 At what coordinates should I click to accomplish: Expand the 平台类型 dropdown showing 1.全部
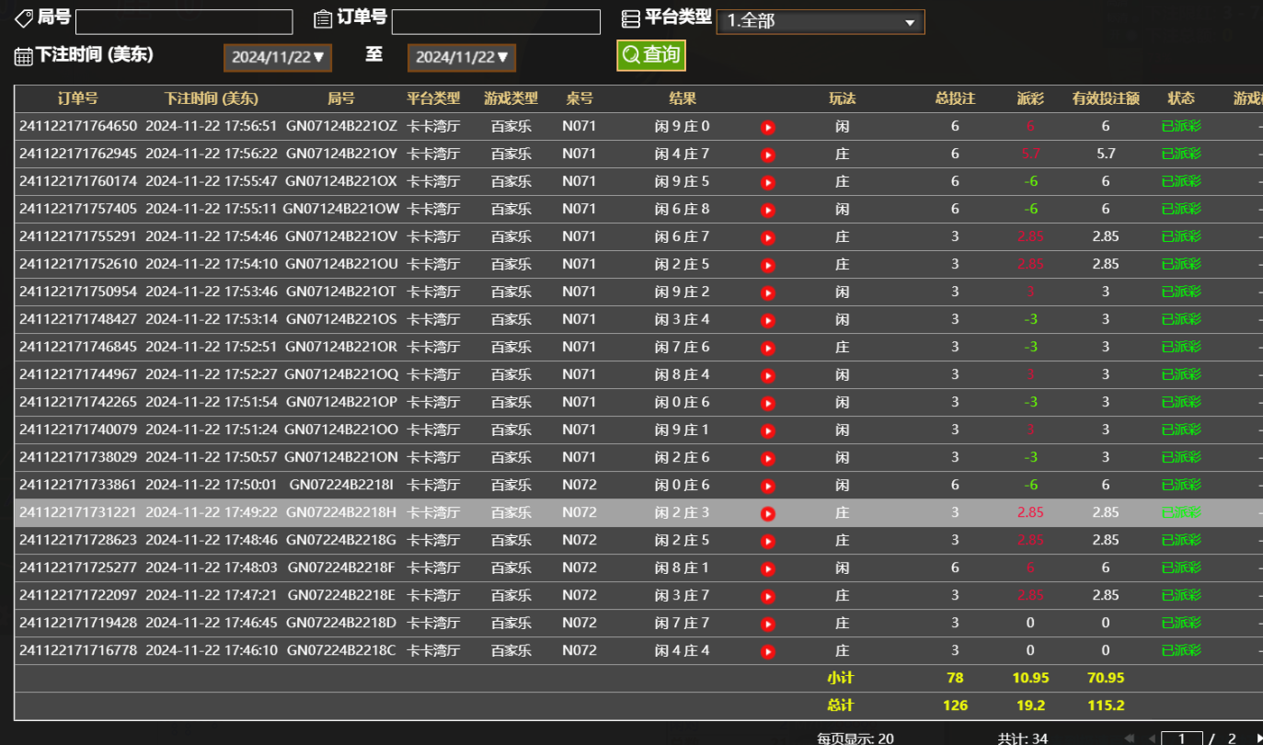[x=820, y=22]
